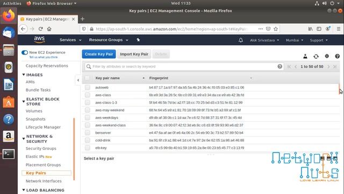Show site information shield icon
The height and width of the screenshot is (194, 344).
[x=84, y=29]
